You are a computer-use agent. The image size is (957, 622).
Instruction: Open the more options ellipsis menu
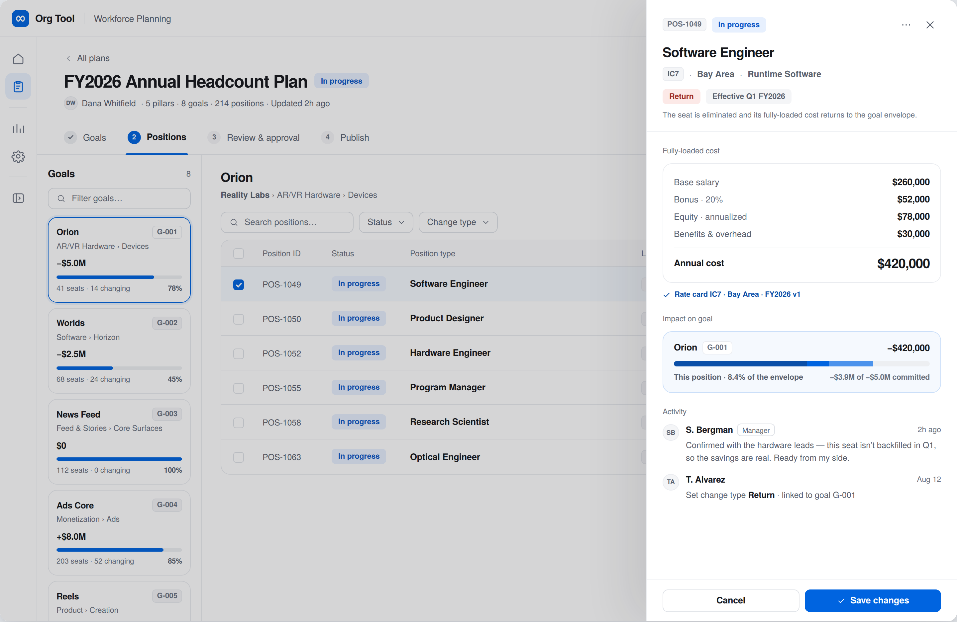[x=906, y=25]
